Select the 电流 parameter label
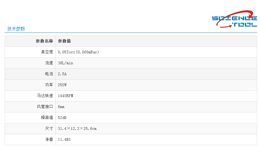The image size is (260, 148). pos(49,74)
